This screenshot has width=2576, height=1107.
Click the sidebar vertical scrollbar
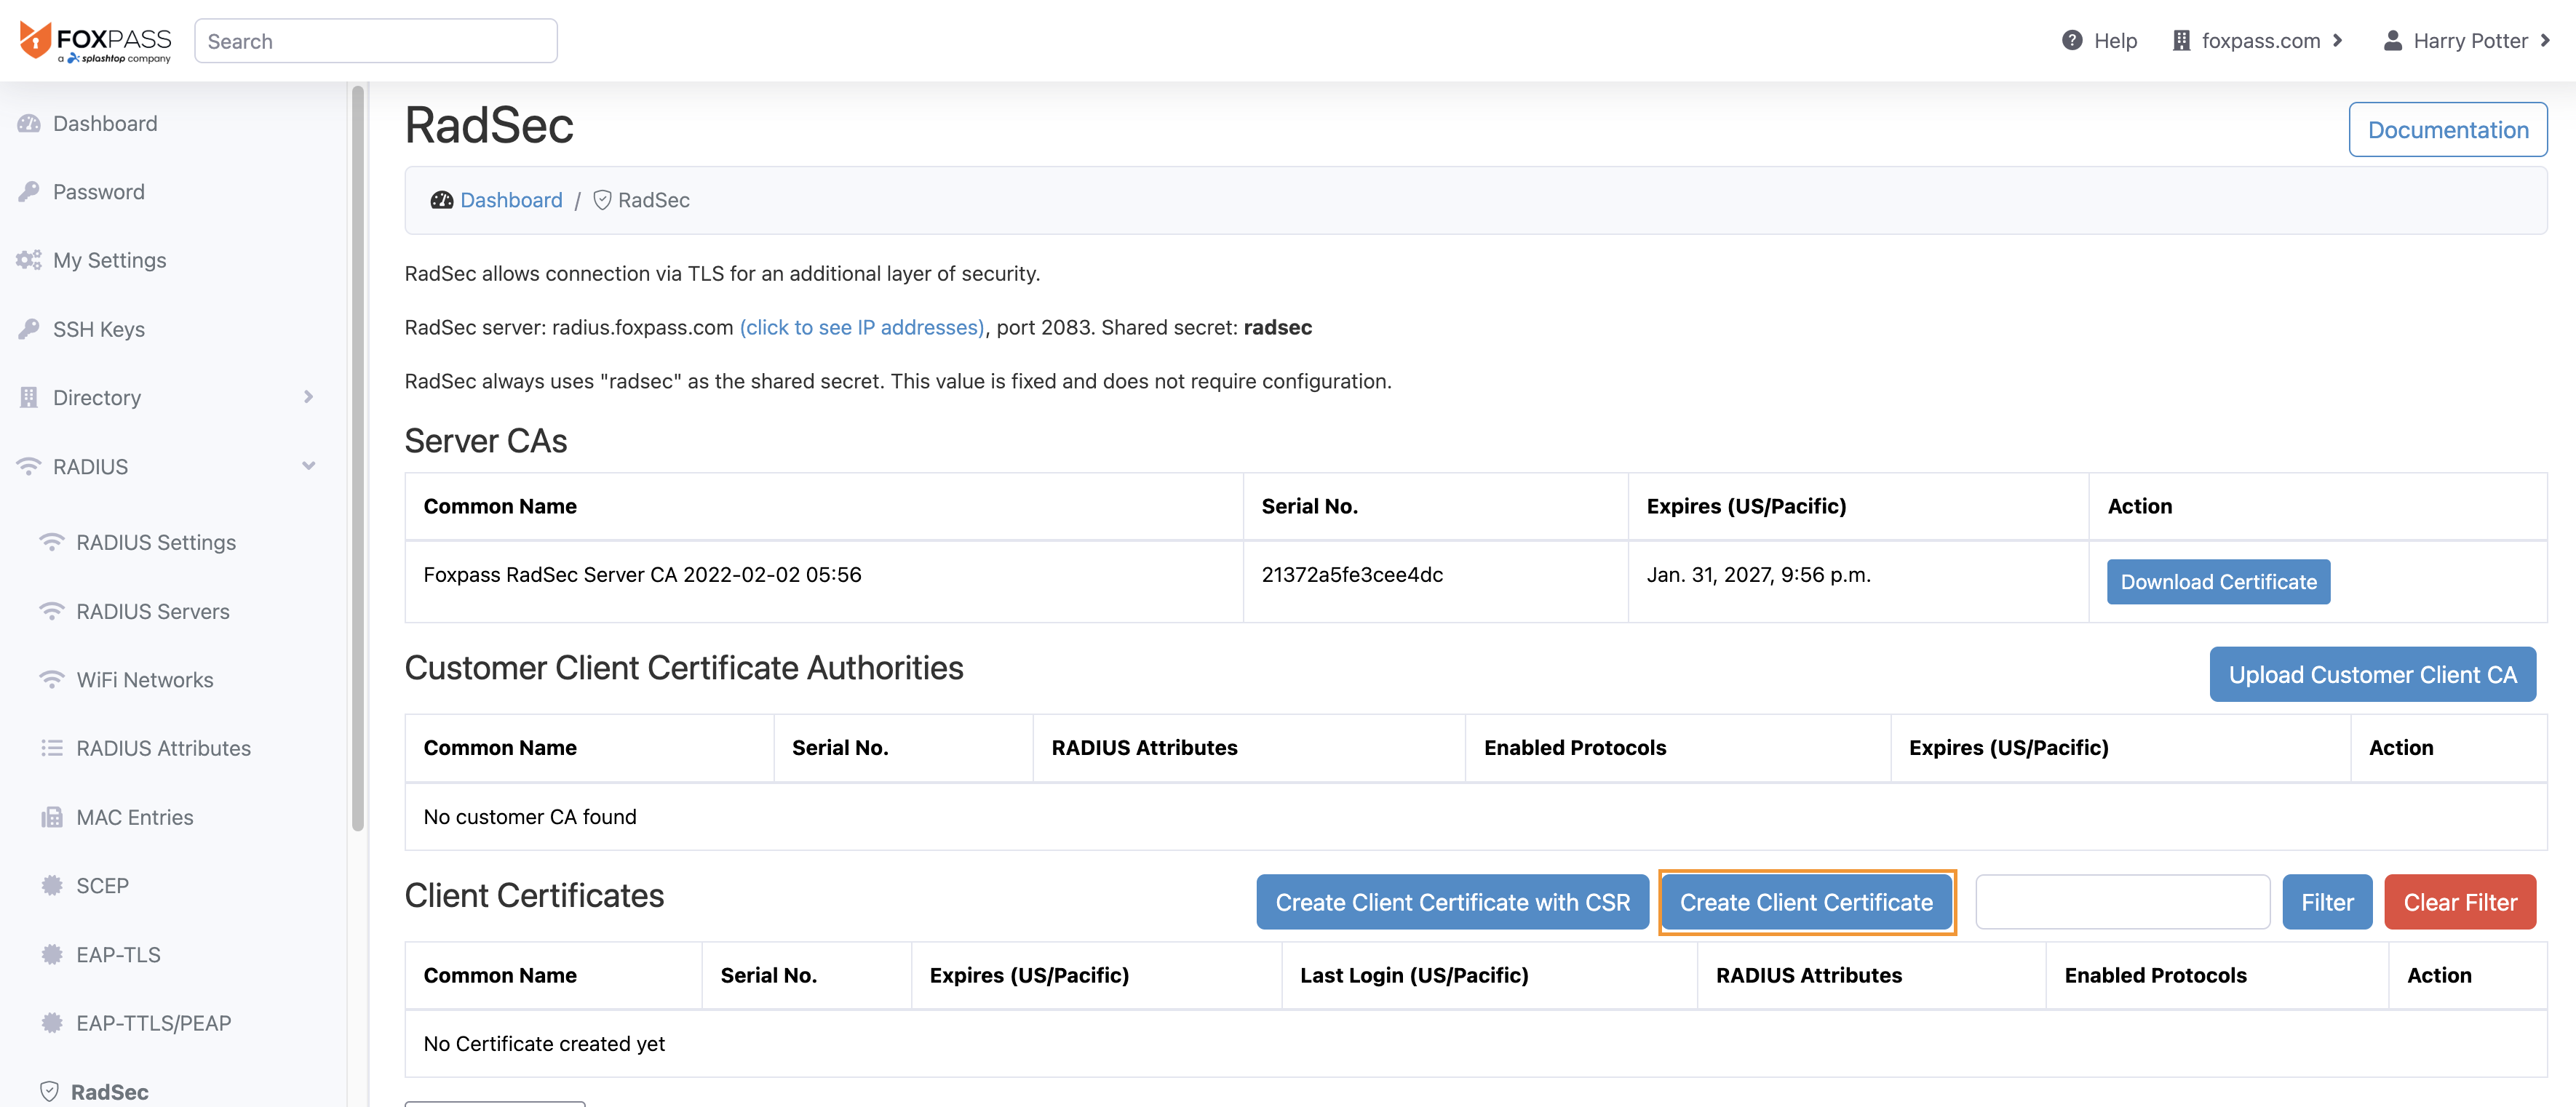pos(358,460)
